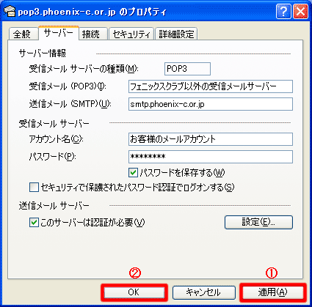Click the POP3 server type box
312x307 pixels.
click(187, 69)
